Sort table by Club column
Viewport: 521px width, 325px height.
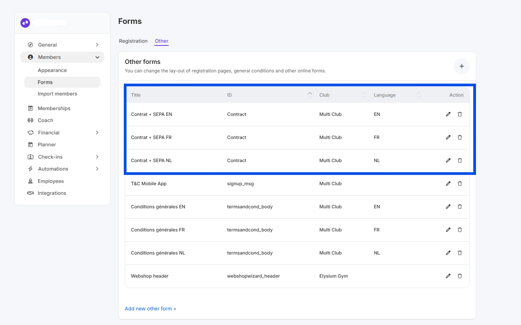(x=364, y=95)
